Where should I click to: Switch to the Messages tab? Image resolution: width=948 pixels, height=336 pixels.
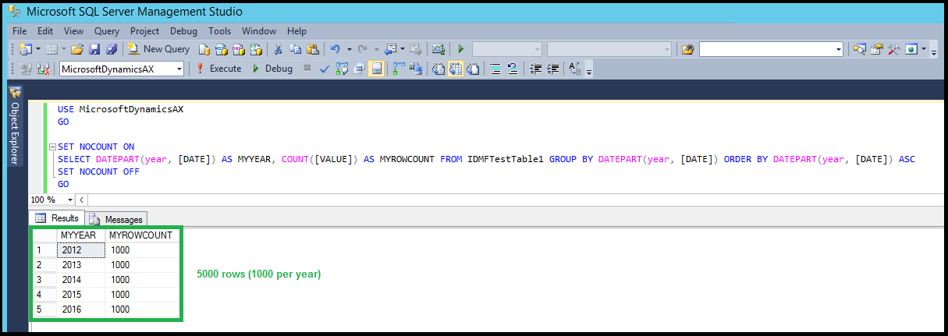point(117,219)
